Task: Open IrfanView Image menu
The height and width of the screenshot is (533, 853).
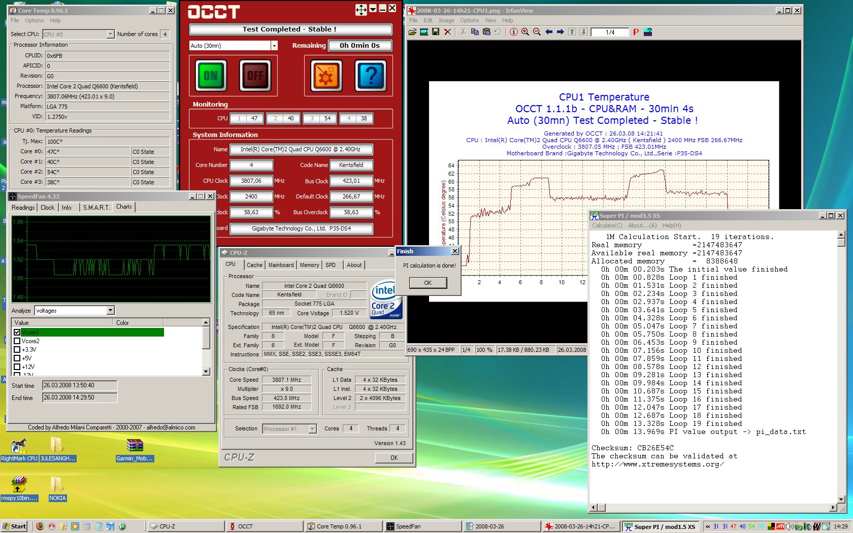Action: [x=446, y=20]
